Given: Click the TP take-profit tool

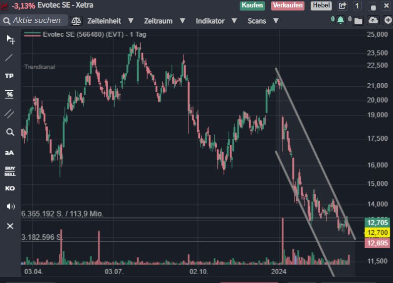Looking at the screenshot, I should 9,76.
